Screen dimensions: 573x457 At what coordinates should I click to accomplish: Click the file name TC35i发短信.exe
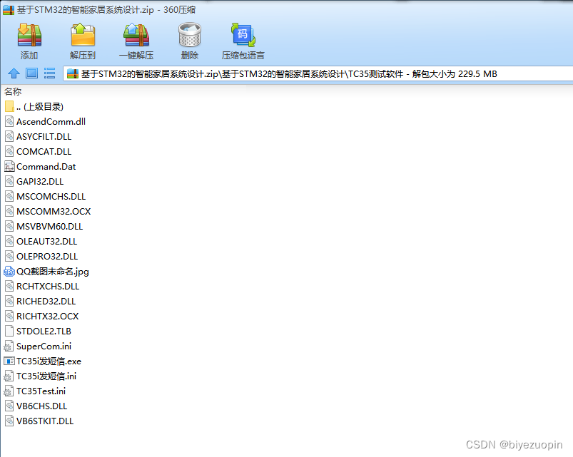tap(49, 361)
